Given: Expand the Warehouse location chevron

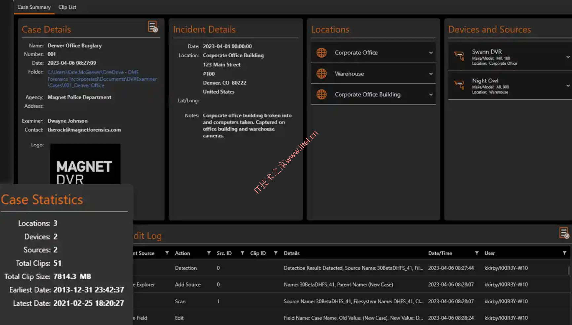Looking at the screenshot, I should (x=431, y=74).
